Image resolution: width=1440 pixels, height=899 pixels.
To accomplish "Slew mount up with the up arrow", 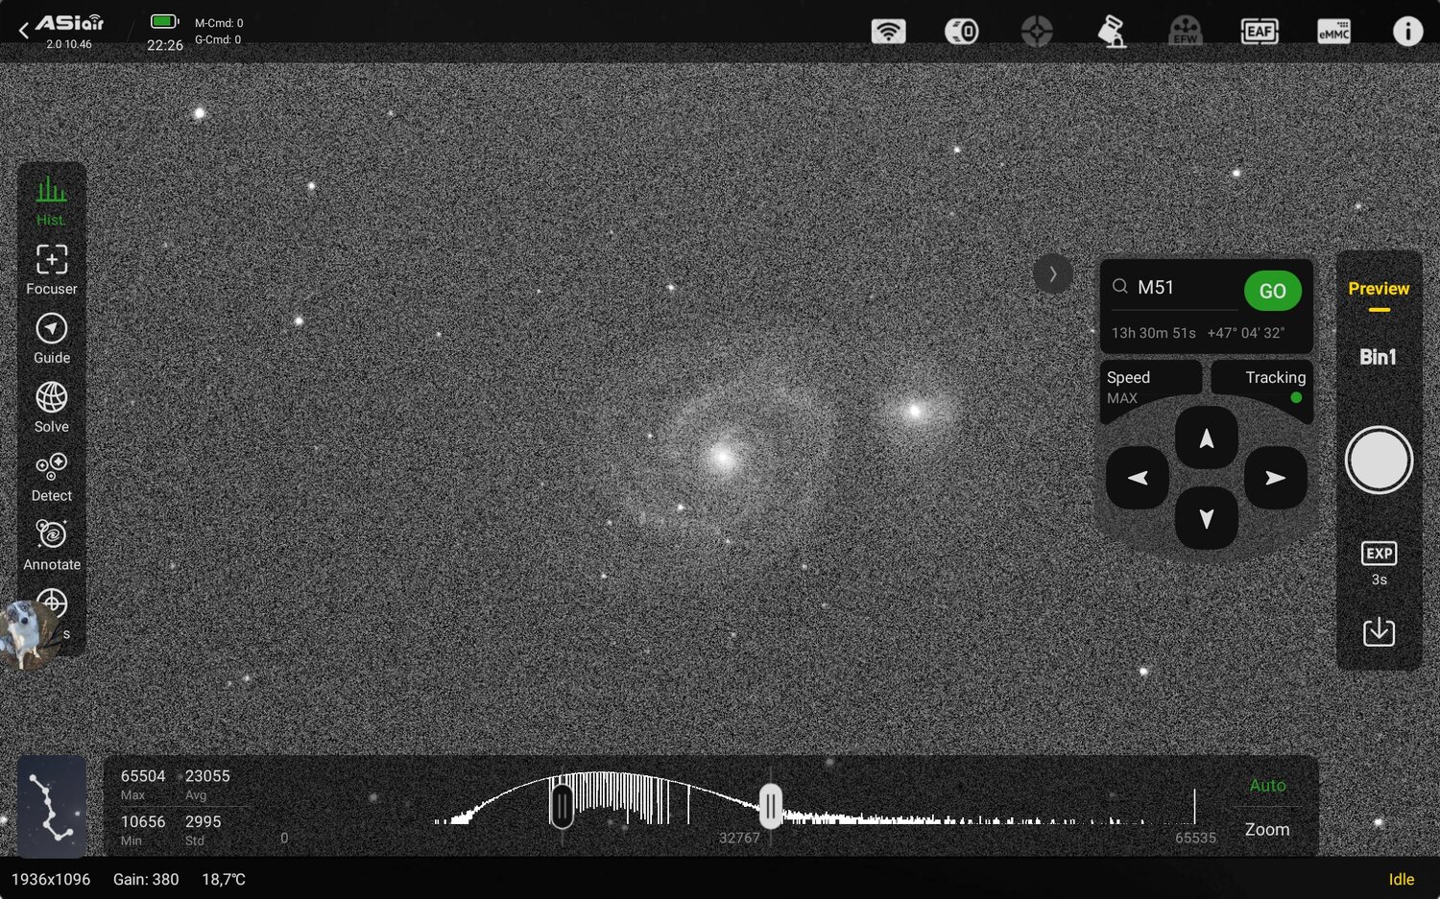I will pyautogui.click(x=1207, y=438).
